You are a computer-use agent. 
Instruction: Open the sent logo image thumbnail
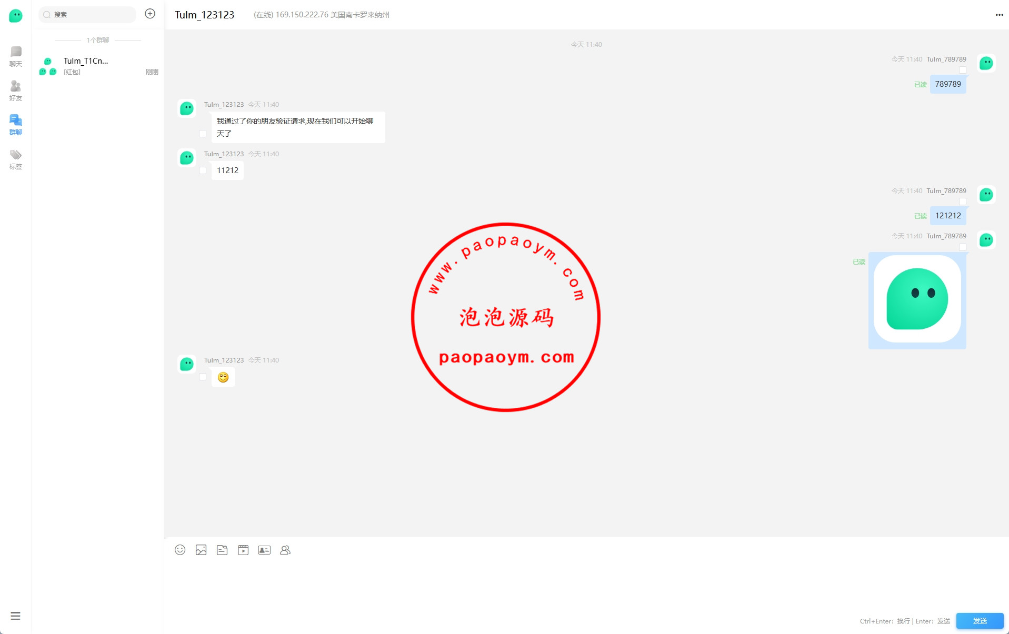917,299
